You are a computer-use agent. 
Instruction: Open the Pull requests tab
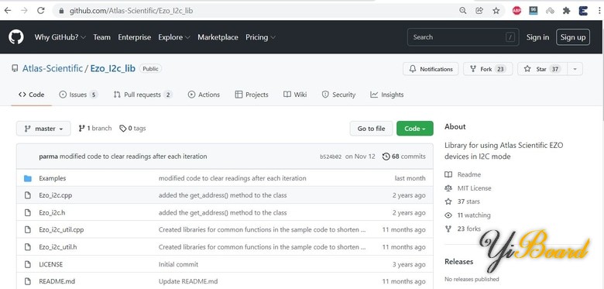tap(143, 95)
